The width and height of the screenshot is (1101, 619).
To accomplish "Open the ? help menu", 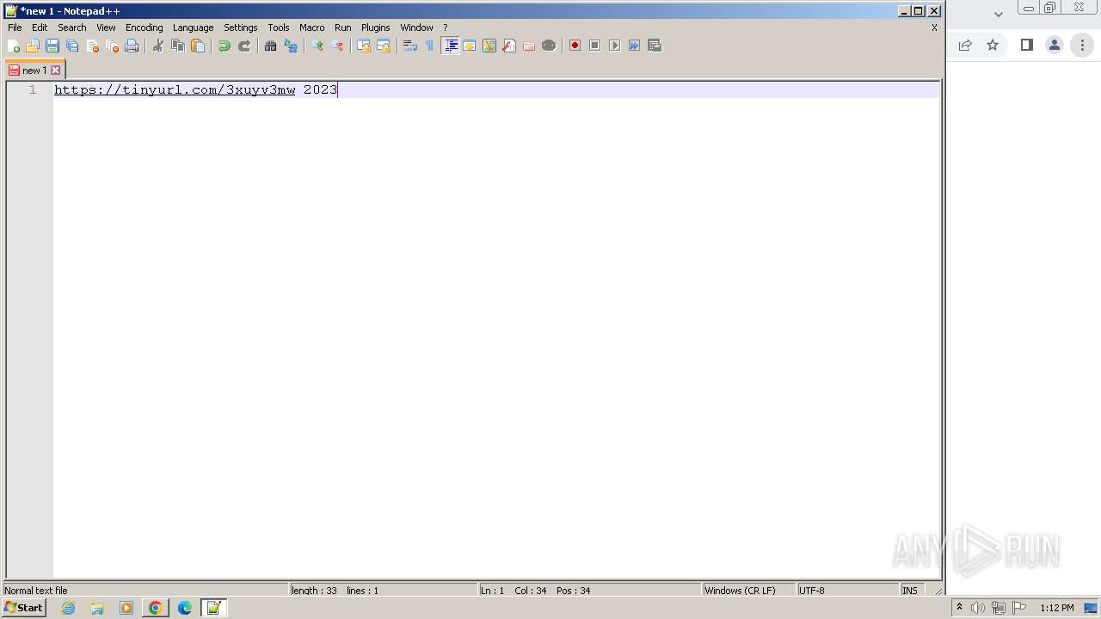I will click(445, 28).
